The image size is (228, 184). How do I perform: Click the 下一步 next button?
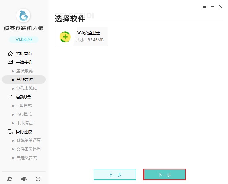165,174
